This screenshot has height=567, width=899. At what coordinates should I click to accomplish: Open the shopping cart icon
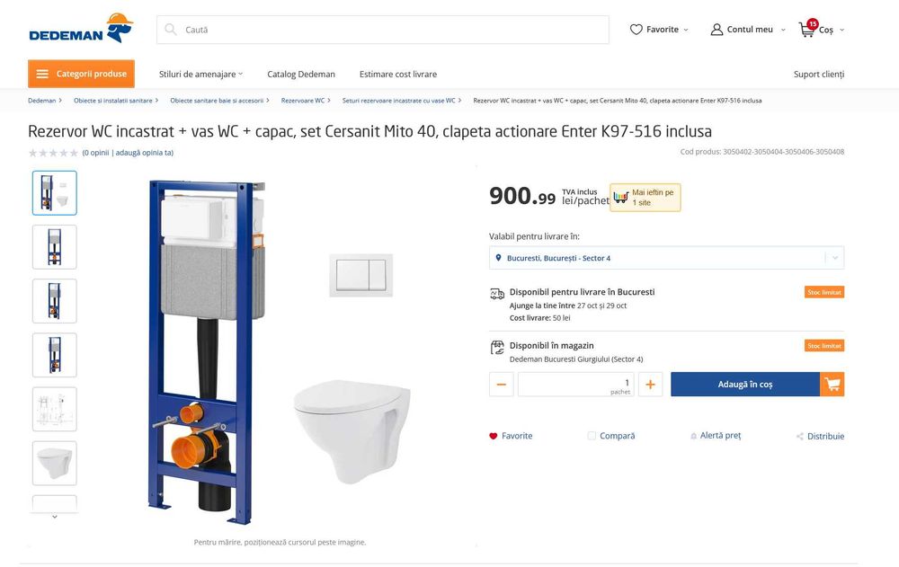click(x=807, y=30)
